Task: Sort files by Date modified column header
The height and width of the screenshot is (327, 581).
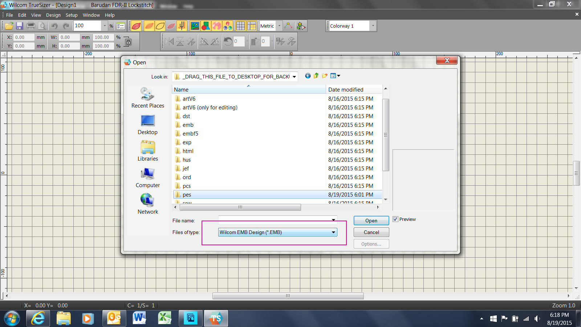Action: click(354, 89)
